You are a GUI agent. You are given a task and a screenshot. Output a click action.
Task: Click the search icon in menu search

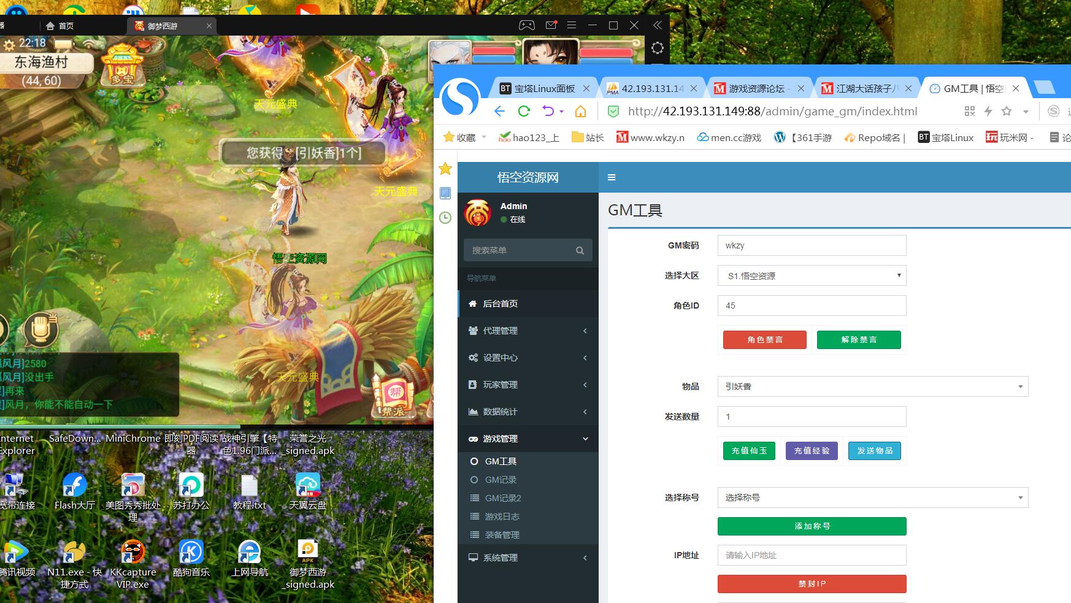click(x=580, y=250)
